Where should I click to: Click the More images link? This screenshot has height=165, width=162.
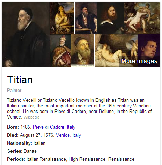click(139, 61)
